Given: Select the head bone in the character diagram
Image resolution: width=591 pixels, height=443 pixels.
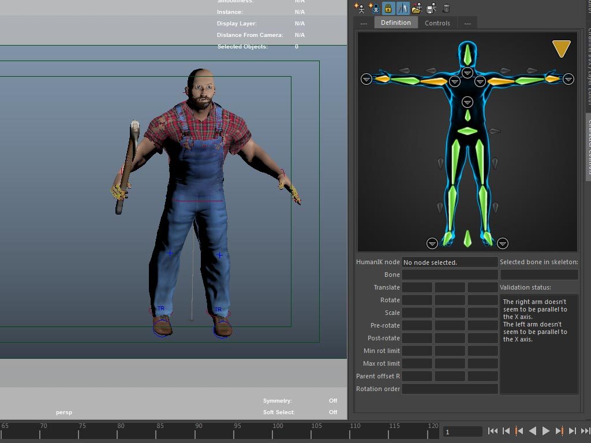Looking at the screenshot, I should tap(467, 55).
